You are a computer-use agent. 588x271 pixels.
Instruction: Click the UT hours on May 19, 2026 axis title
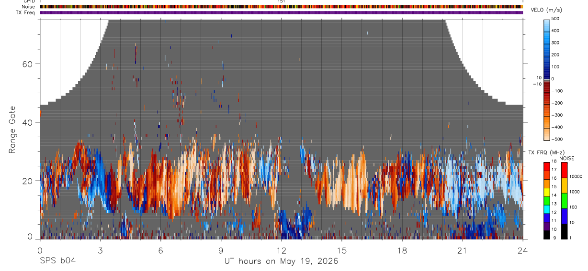pos(282,261)
